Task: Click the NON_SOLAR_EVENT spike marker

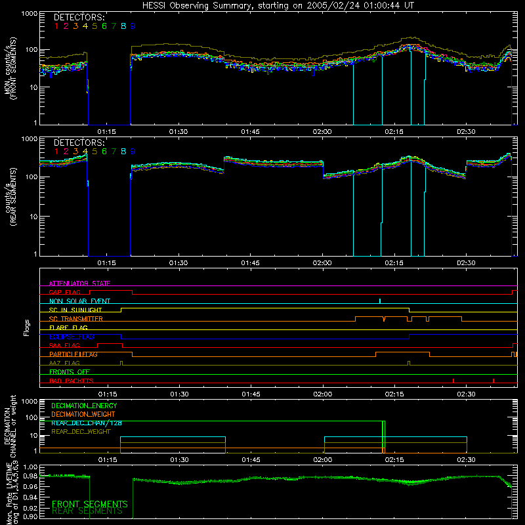Action: tap(380, 301)
